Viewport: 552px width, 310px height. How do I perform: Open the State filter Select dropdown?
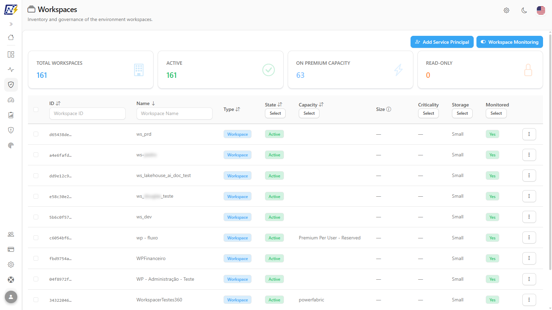[275, 113]
